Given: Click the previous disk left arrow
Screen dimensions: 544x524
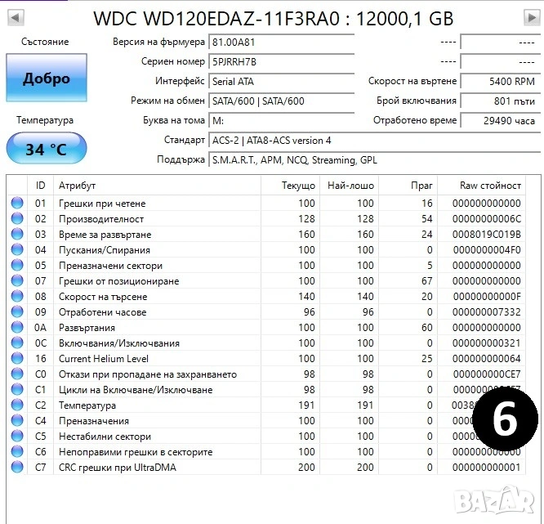Looking at the screenshot, I should click(x=16, y=16).
